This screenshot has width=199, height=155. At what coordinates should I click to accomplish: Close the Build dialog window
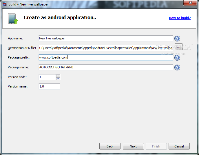click(x=190, y=3)
